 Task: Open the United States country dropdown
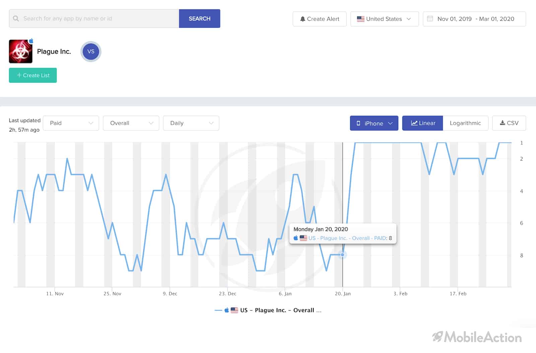(385, 19)
